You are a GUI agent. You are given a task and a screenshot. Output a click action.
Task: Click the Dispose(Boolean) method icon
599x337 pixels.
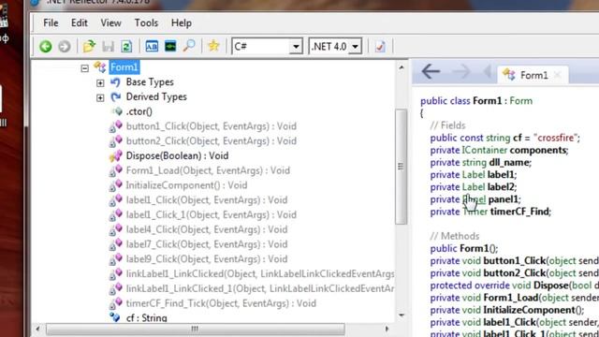point(116,155)
